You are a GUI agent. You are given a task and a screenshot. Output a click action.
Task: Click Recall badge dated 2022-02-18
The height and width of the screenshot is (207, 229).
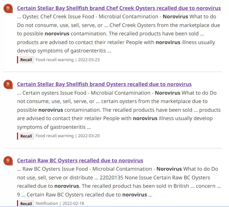point(26,203)
